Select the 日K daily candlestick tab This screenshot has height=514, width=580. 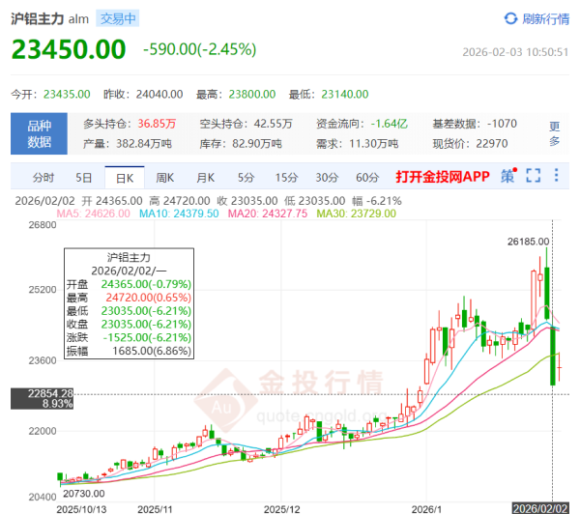pyautogui.click(x=125, y=178)
